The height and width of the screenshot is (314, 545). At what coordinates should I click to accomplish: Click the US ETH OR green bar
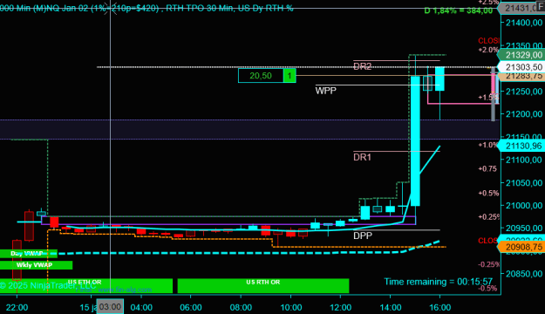(85, 285)
